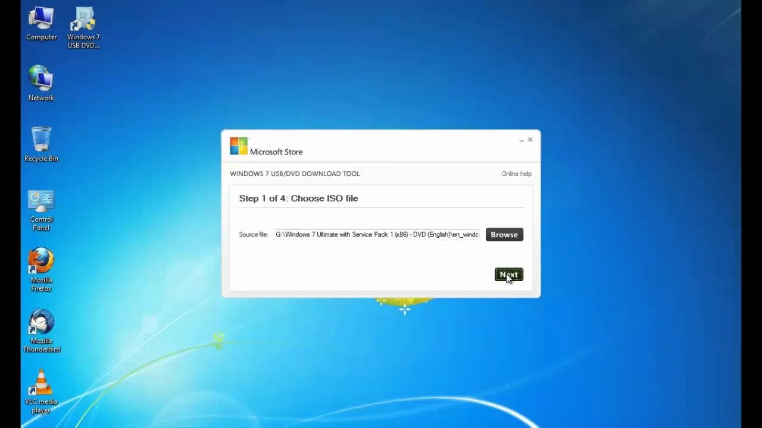
Task: Select the VLC media player shortcut
Action: 41,391
